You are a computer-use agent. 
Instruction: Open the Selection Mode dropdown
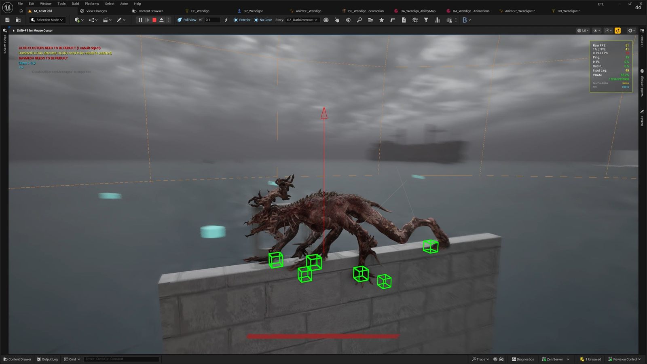pyautogui.click(x=47, y=20)
